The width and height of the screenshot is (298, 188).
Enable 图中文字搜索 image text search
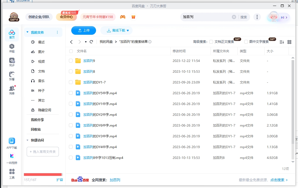[246, 42]
